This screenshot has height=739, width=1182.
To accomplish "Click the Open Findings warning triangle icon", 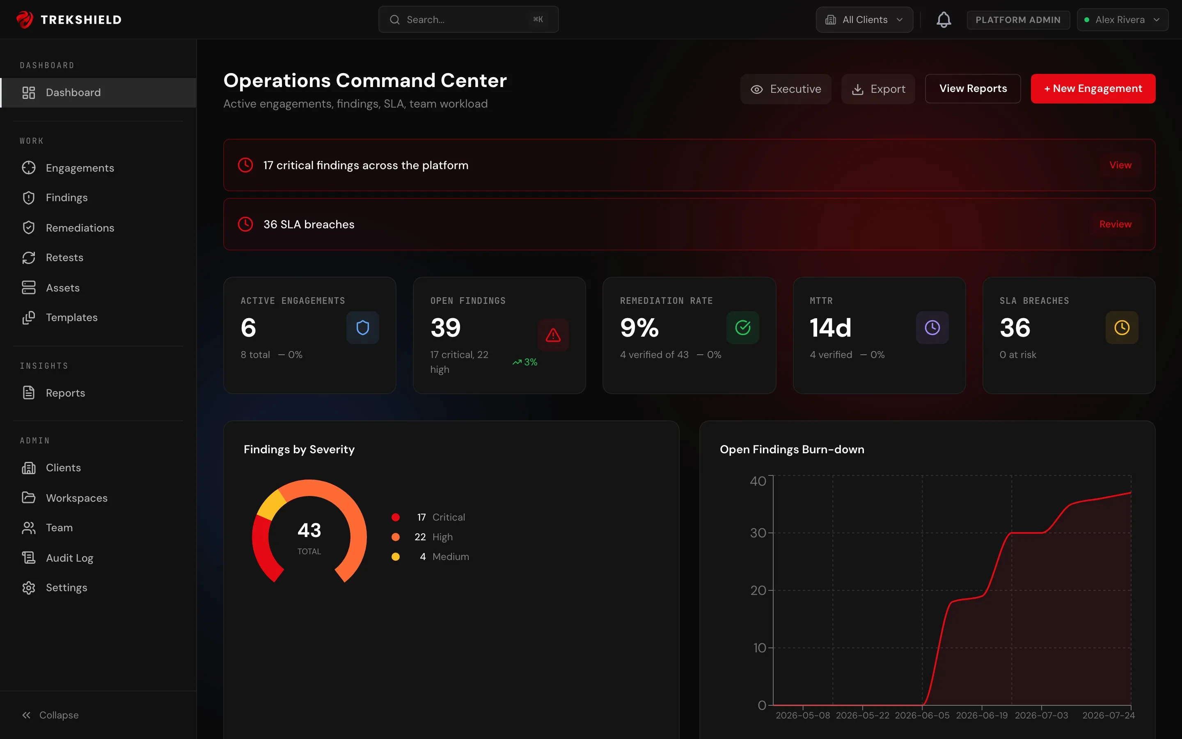I will [x=553, y=335].
